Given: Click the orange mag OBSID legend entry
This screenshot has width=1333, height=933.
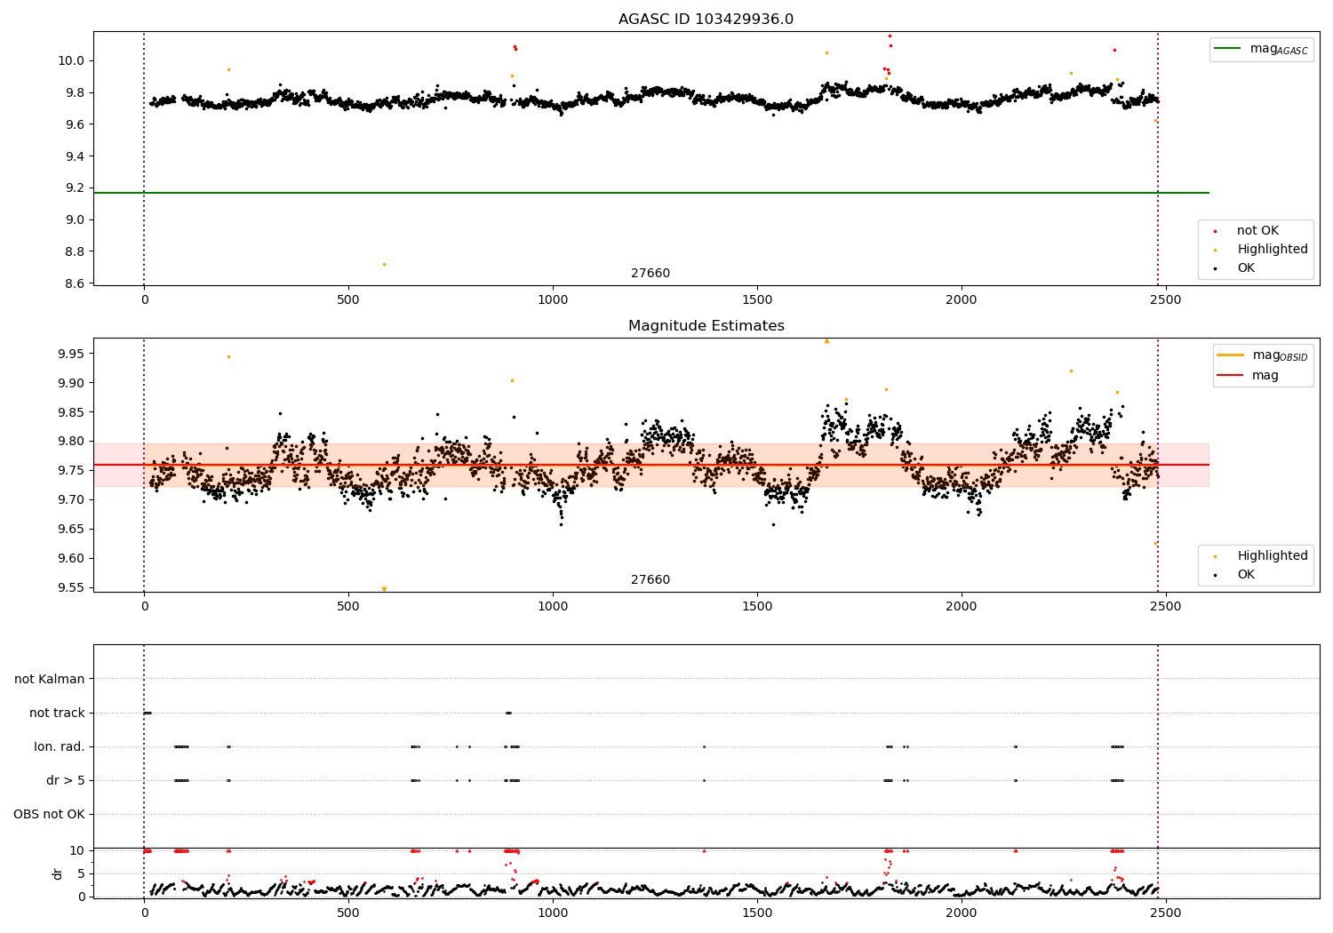Looking at the screenshot, I should pyautogui.click(x=1263, y=355).
